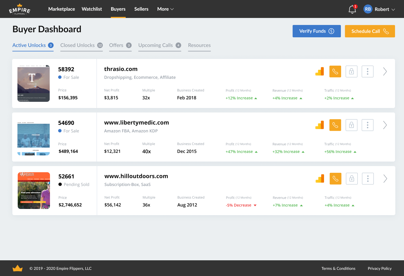404x276 pixels.
Task: Click the $56,142 net profit value
Action: tap(113, 205)
